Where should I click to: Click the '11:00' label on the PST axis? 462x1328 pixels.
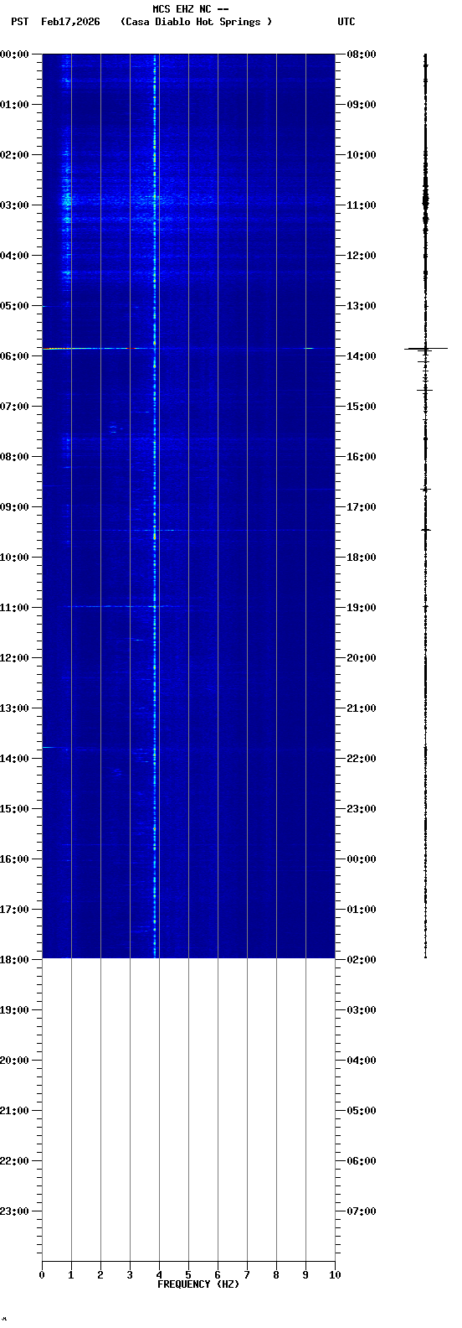(15, 607)
